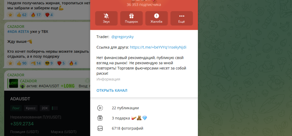
Task: Click the #ADA hashtag in the message
Action: tap(12, 32)
